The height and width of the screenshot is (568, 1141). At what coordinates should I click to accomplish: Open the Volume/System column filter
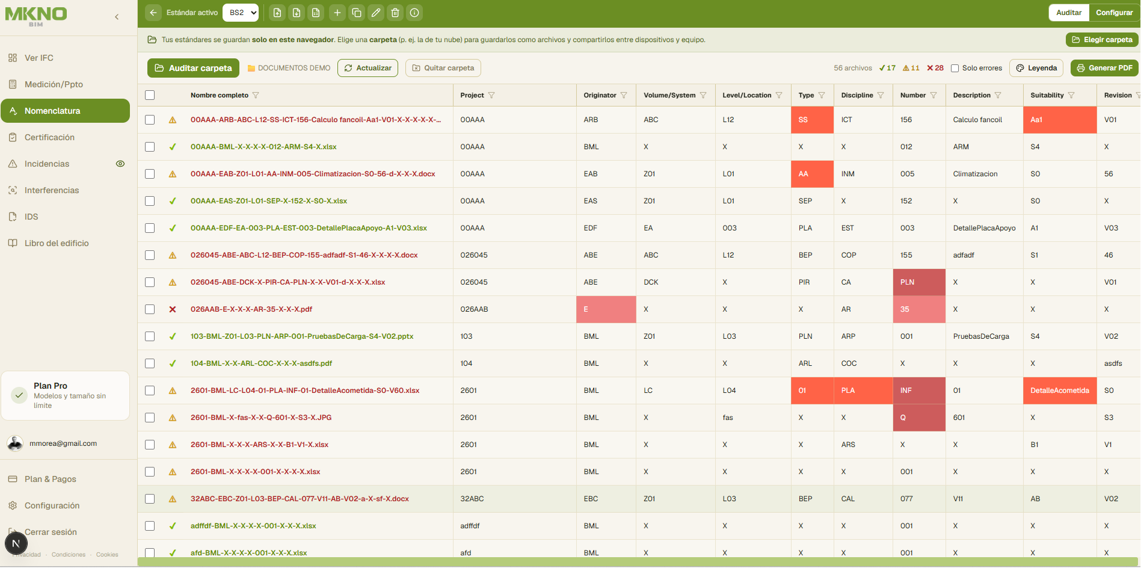703,95
